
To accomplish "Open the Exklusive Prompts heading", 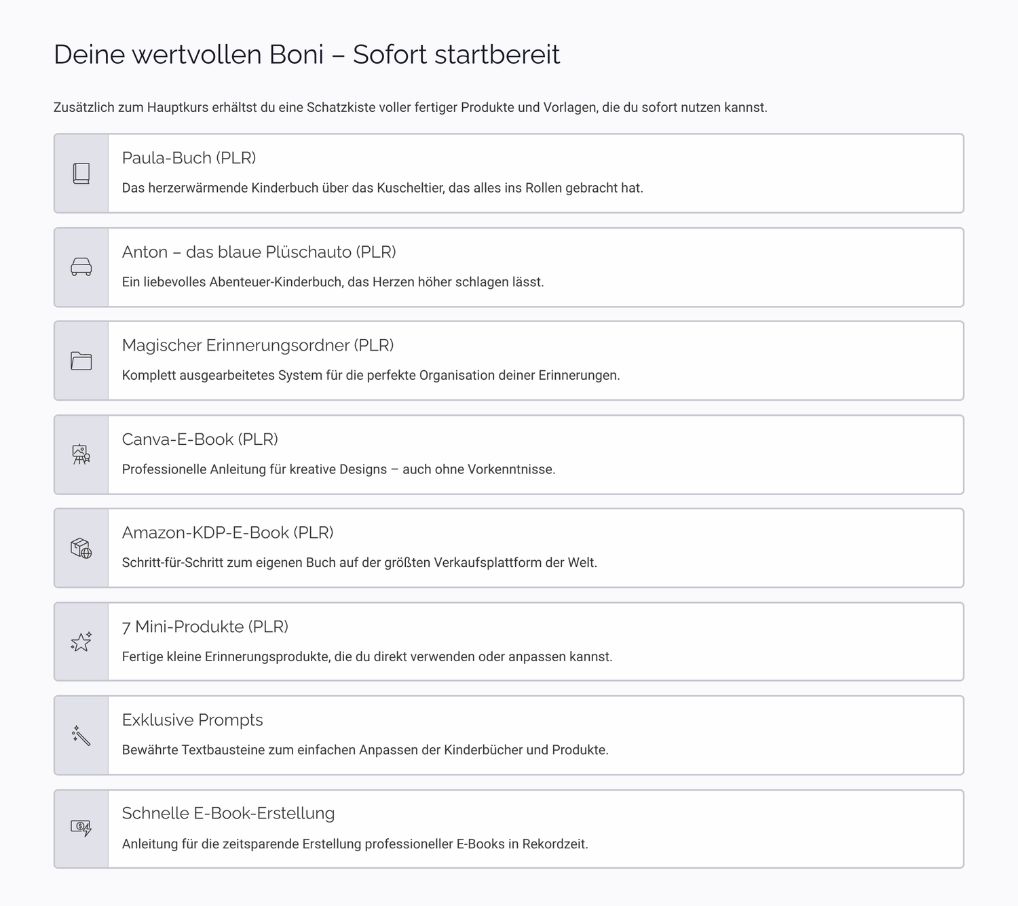I will click(x=192, y=720).
